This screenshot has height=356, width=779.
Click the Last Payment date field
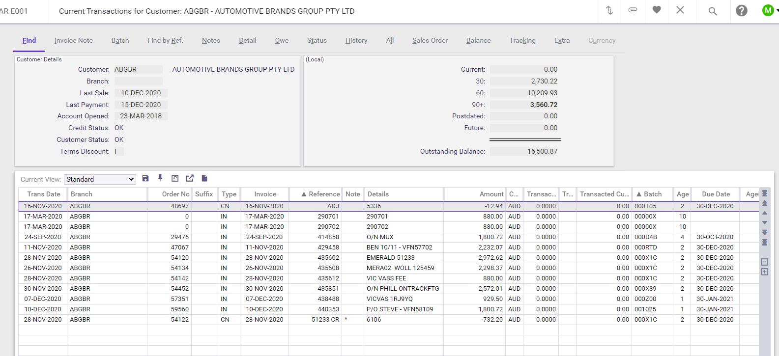[141, 105]
